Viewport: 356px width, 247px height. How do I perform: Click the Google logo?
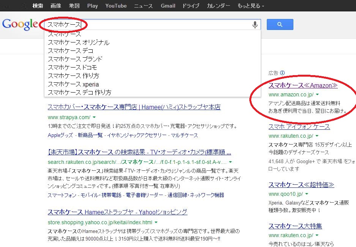tap(20, 24)
